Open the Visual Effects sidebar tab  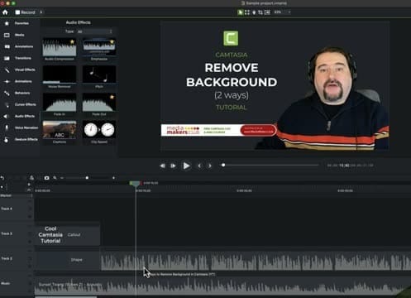point(20,70)
